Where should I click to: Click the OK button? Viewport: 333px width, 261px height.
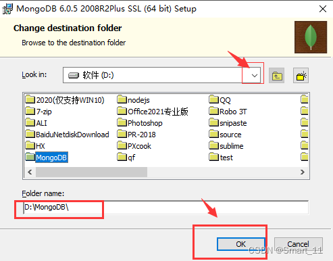(x=240, y=244)
